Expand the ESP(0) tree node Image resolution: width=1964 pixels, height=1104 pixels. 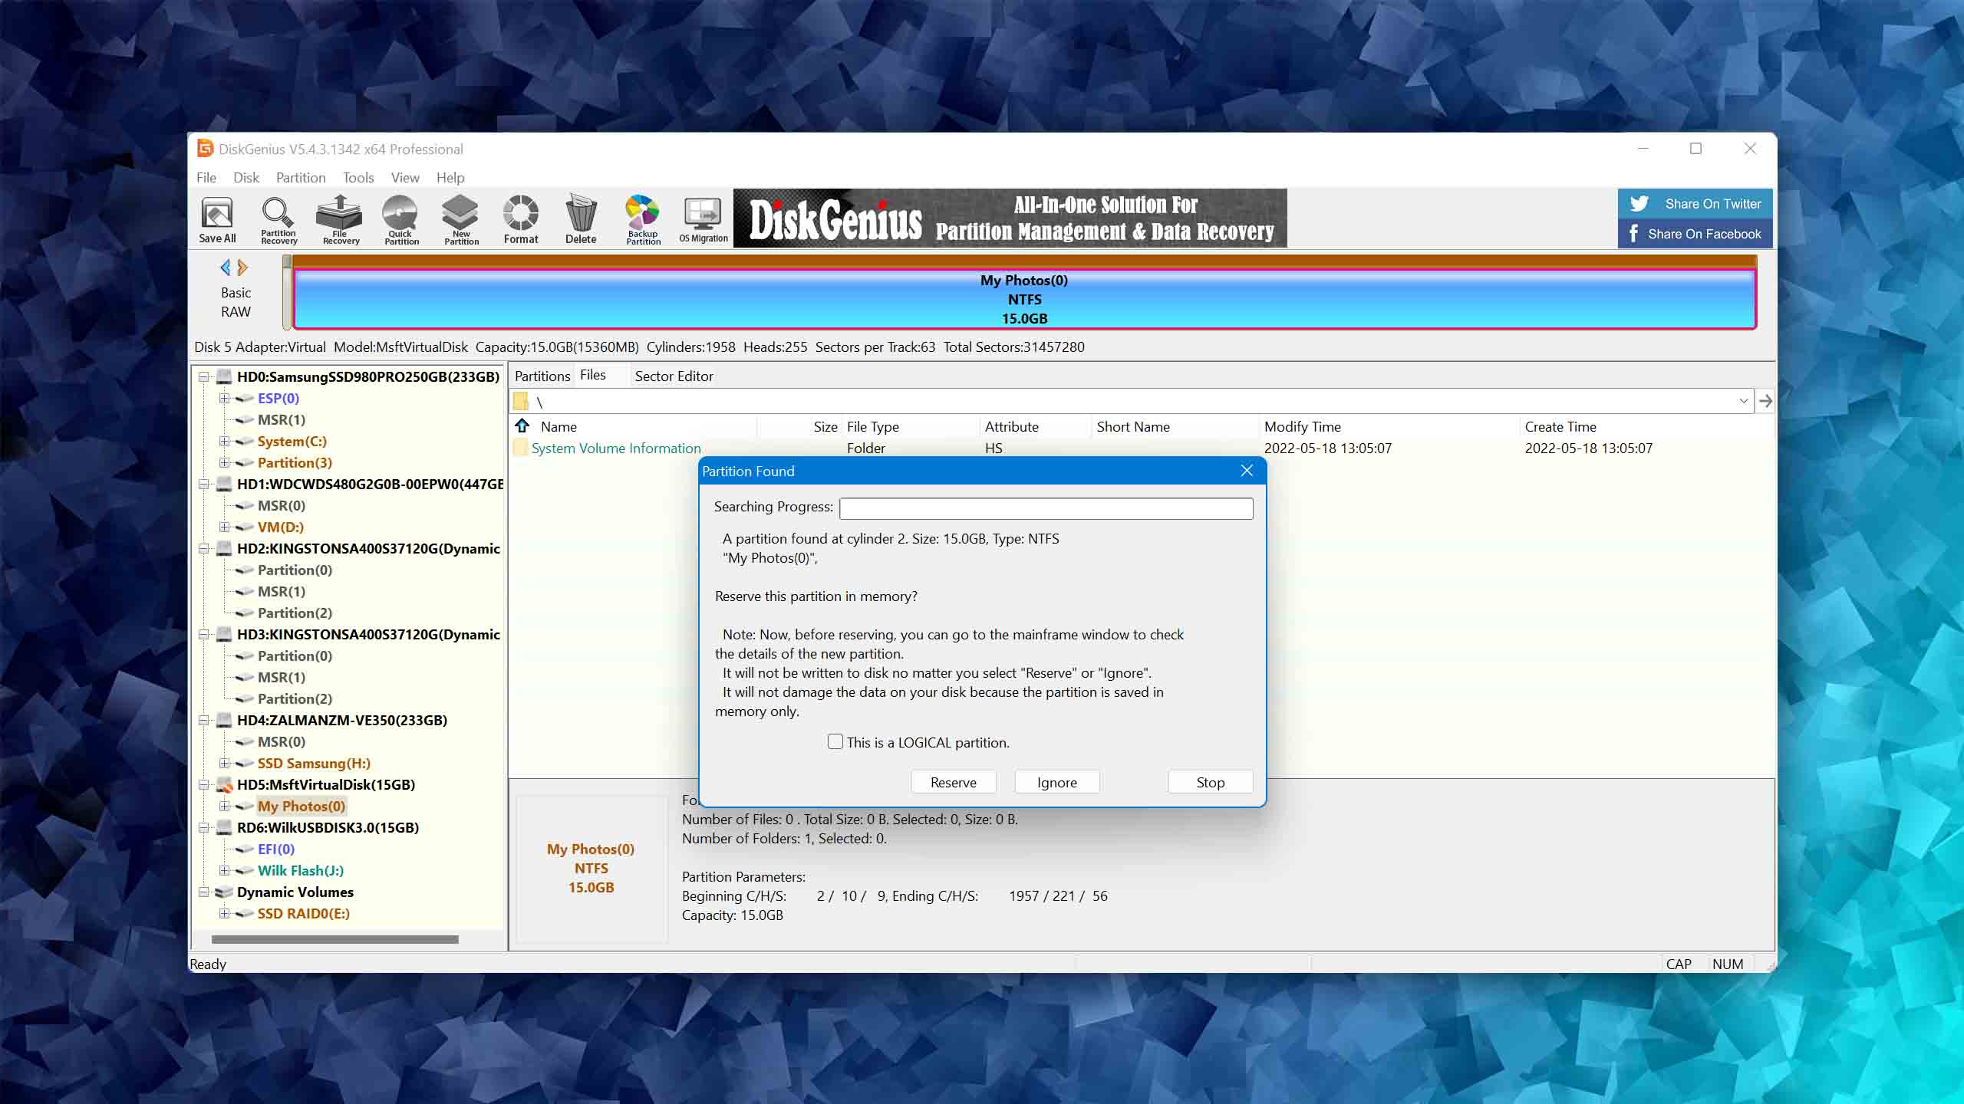click(224, 398)
